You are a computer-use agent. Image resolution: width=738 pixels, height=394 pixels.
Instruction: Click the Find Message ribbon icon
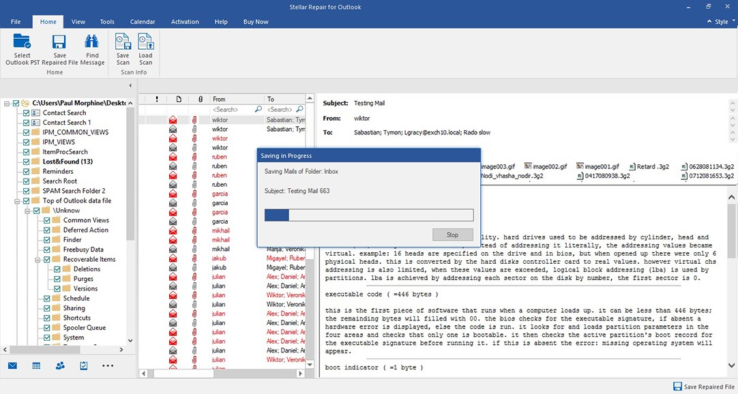(92, 46)
